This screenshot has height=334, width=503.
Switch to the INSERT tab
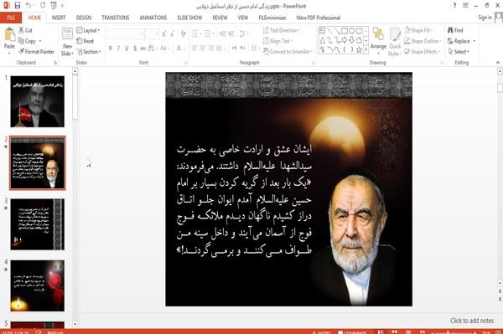point(59,18)
